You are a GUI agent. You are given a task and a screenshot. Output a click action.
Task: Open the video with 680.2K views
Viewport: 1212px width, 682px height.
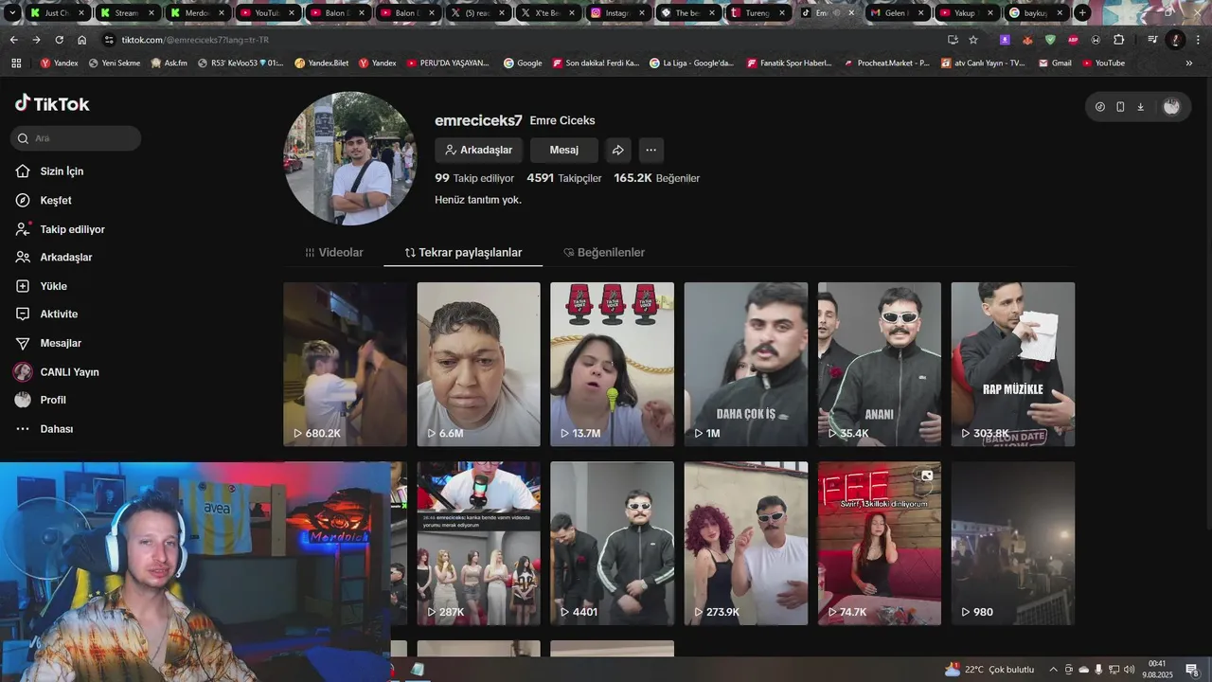click(x=346, y=364)
